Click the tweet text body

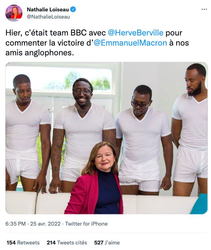(97, 43)
